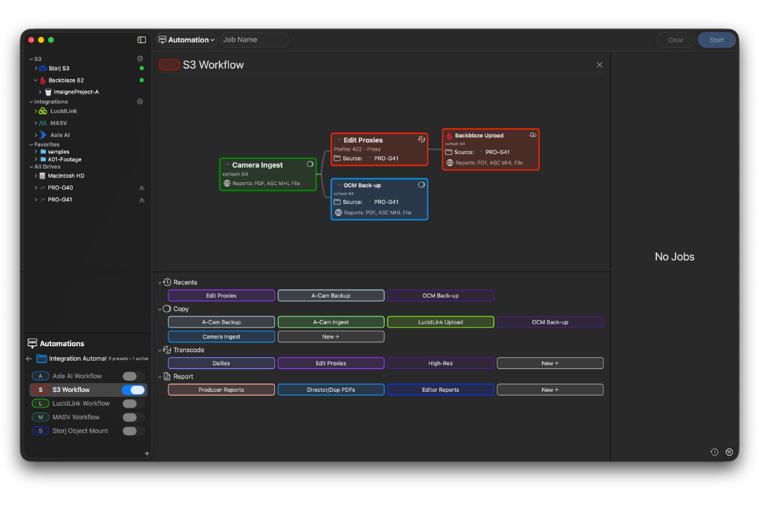Select the green A-Cam Ingest preset chip
Image resolution: width=759 pixels, height=506 pixels.
pos(331,322)
